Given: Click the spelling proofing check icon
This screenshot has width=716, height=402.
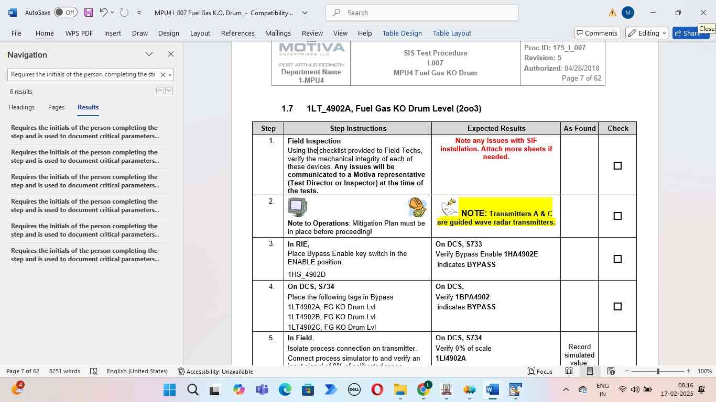Looking at the screenshot, I should pos(94,371).
